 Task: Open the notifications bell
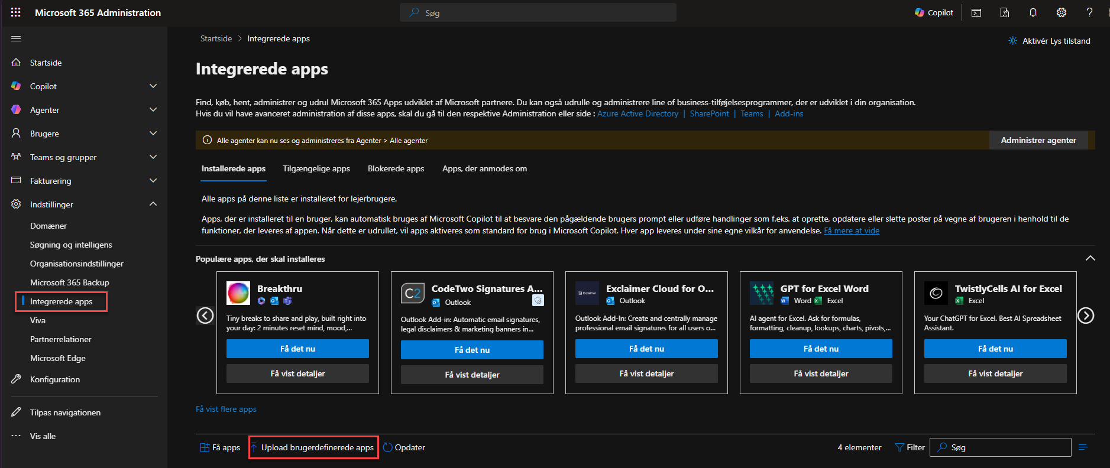pos(1033,12)
